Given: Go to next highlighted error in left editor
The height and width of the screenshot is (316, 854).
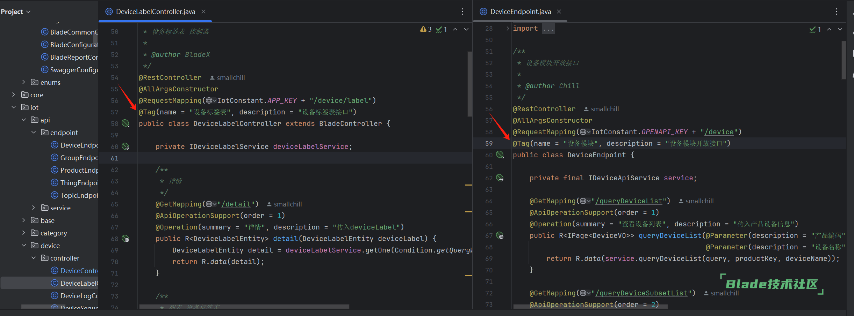Looking at the screenshot, I should click(x=466, y=29).
